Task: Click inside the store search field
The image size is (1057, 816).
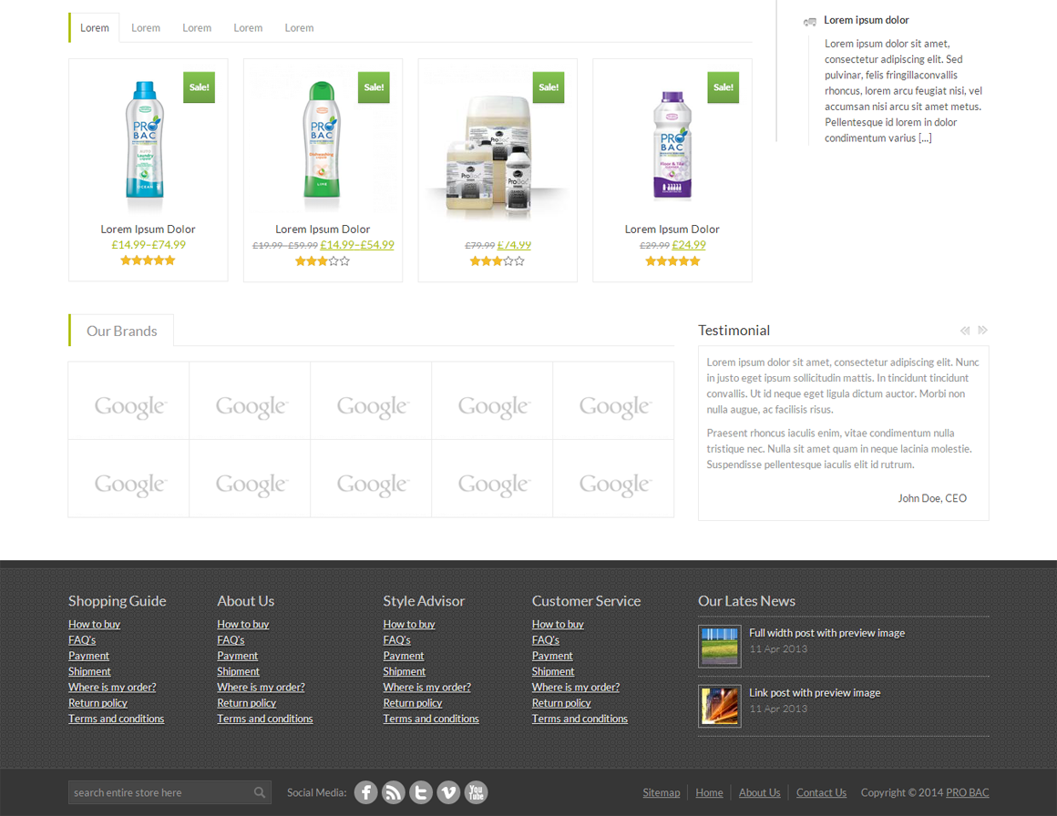Action: pos(155,792)
